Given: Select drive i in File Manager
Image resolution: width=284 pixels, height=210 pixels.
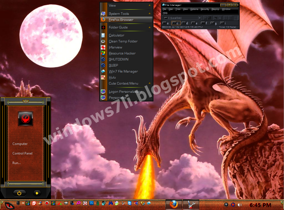Looking at the screenshot, I should (223, 23).
